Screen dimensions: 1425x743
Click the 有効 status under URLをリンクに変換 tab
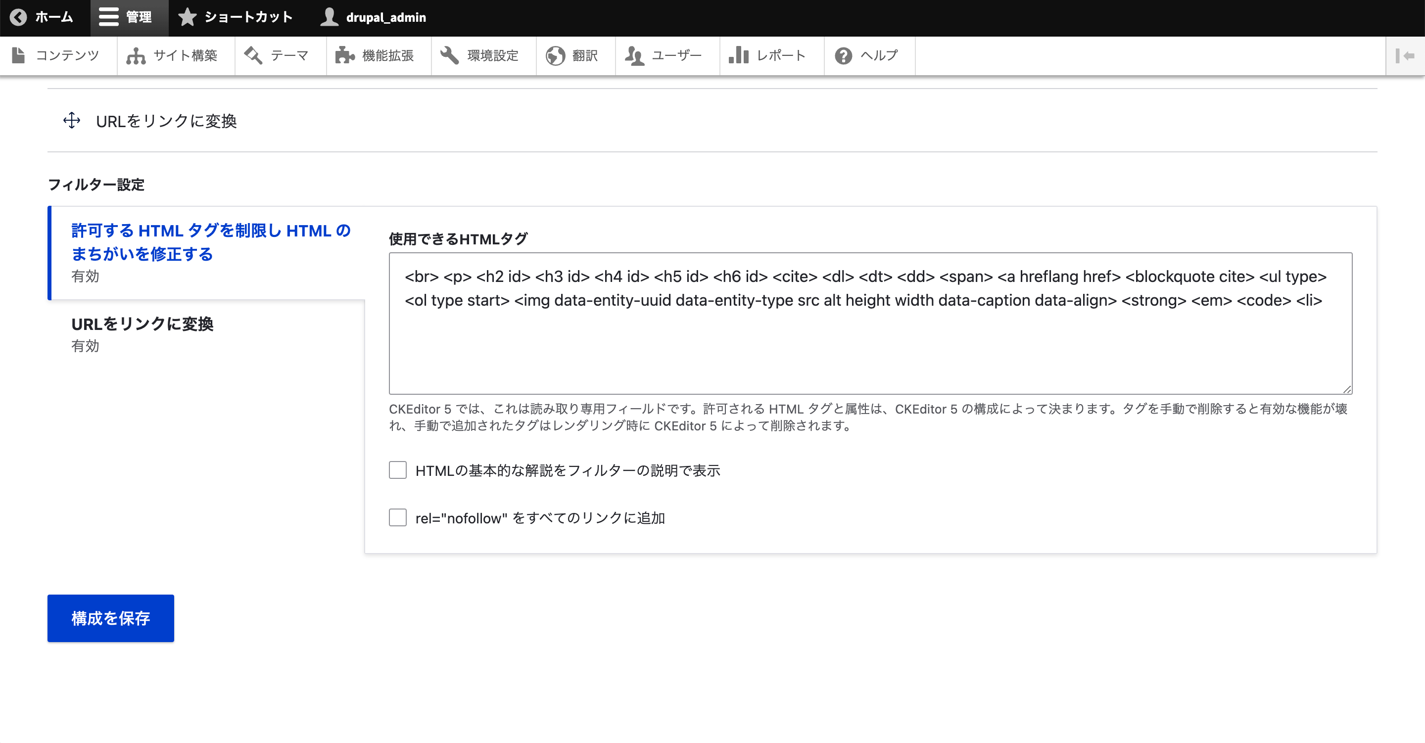pyautogui.click(x=85, y=346)
